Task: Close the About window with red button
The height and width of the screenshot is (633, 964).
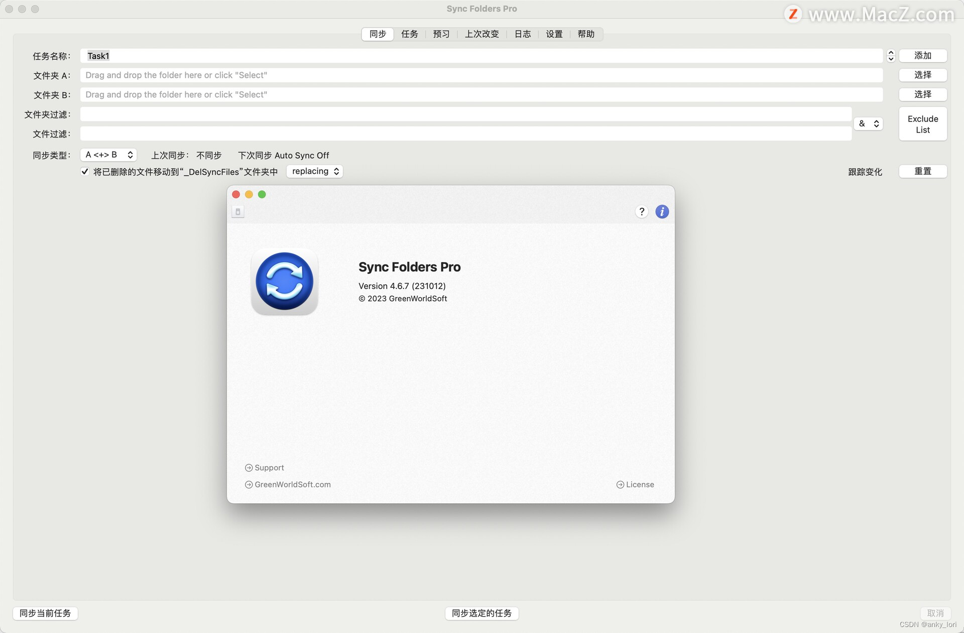Action: (236, 195)
